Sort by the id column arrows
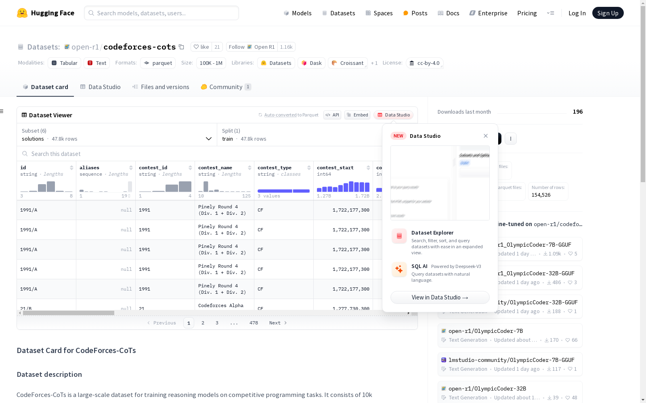Image resolution: width=646 pixels, height=403 pixels. click(x=71, y=168)
